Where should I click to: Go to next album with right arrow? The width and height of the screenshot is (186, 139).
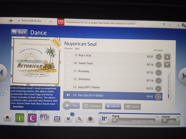pos(183,76)
